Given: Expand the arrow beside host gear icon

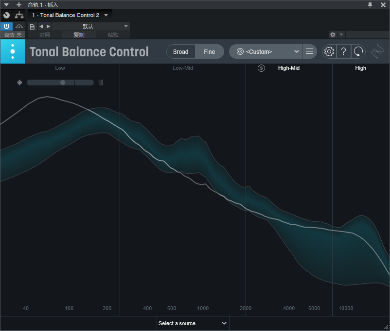Looking at the screenshot, I should [x=341, y=34].
